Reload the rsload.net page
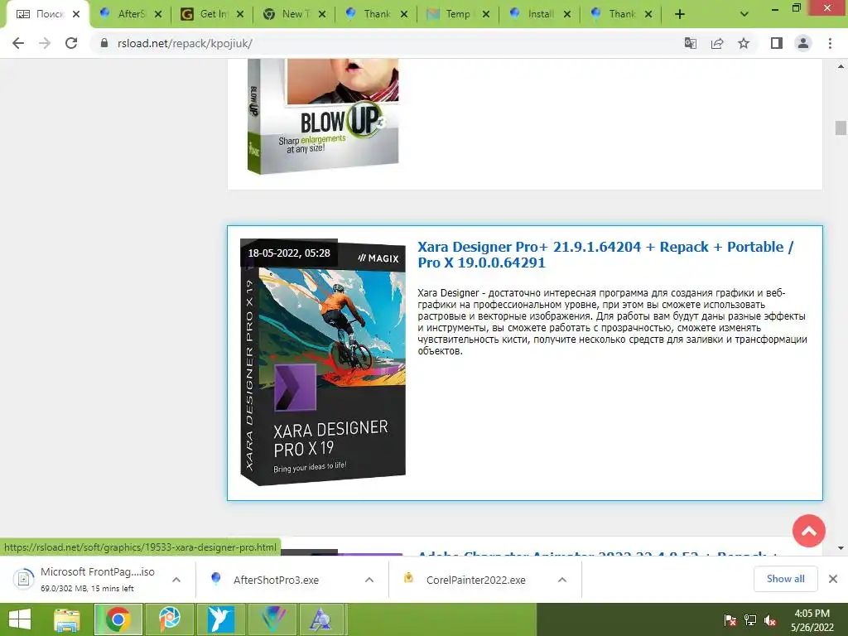This screenshot has height=636, width=848. (71, 43)
